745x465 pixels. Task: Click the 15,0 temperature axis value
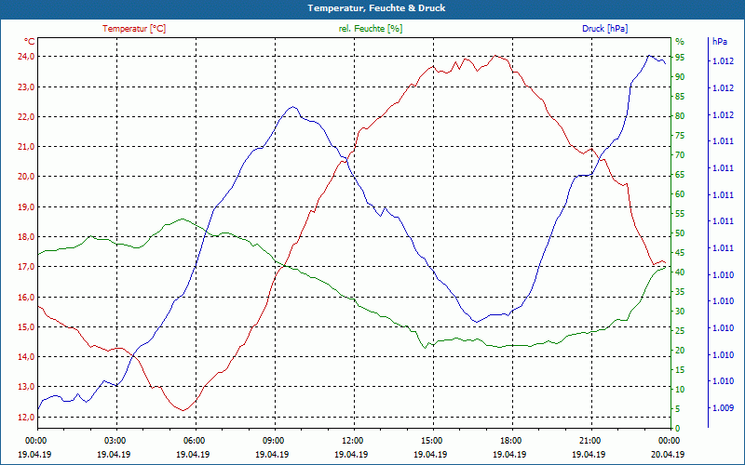click(26, 327)
